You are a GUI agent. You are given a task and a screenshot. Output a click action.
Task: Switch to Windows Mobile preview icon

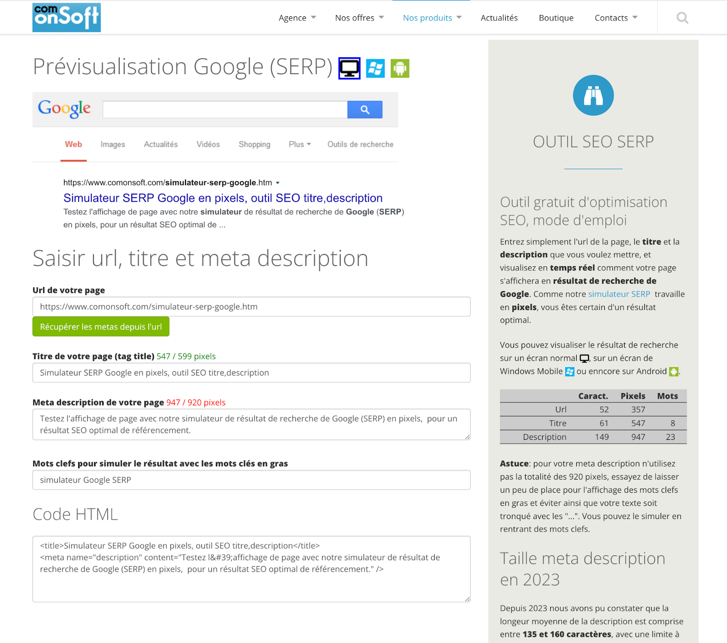click(x=375, y=69)
